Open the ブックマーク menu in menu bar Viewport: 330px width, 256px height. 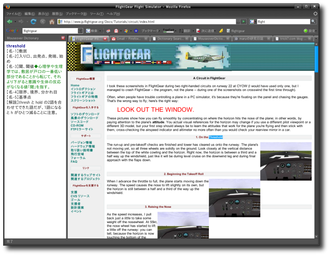tap(76, 14)
